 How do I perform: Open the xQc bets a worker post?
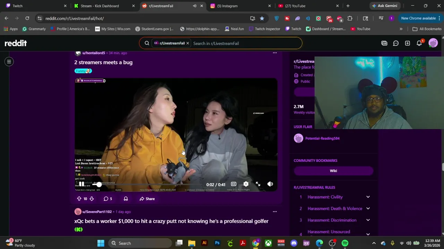tap(171, 221)
